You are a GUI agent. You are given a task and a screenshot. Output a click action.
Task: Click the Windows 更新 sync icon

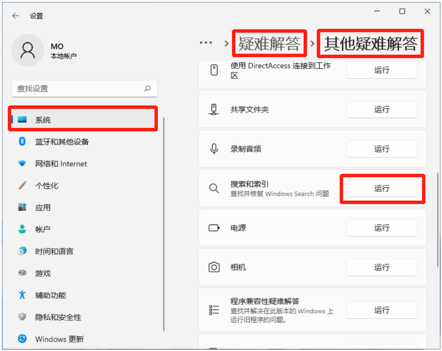[x=22, y=339]
